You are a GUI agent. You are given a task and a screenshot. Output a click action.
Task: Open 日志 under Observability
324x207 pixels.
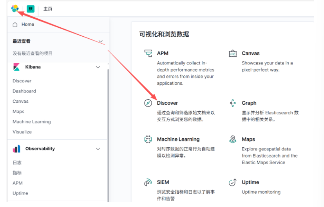click(x=17, y=162)
